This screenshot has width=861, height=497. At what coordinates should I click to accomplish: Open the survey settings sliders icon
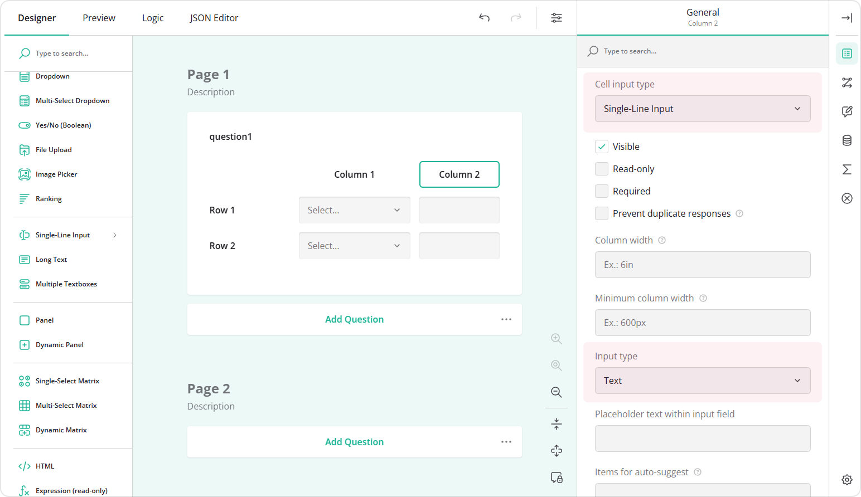556,18
